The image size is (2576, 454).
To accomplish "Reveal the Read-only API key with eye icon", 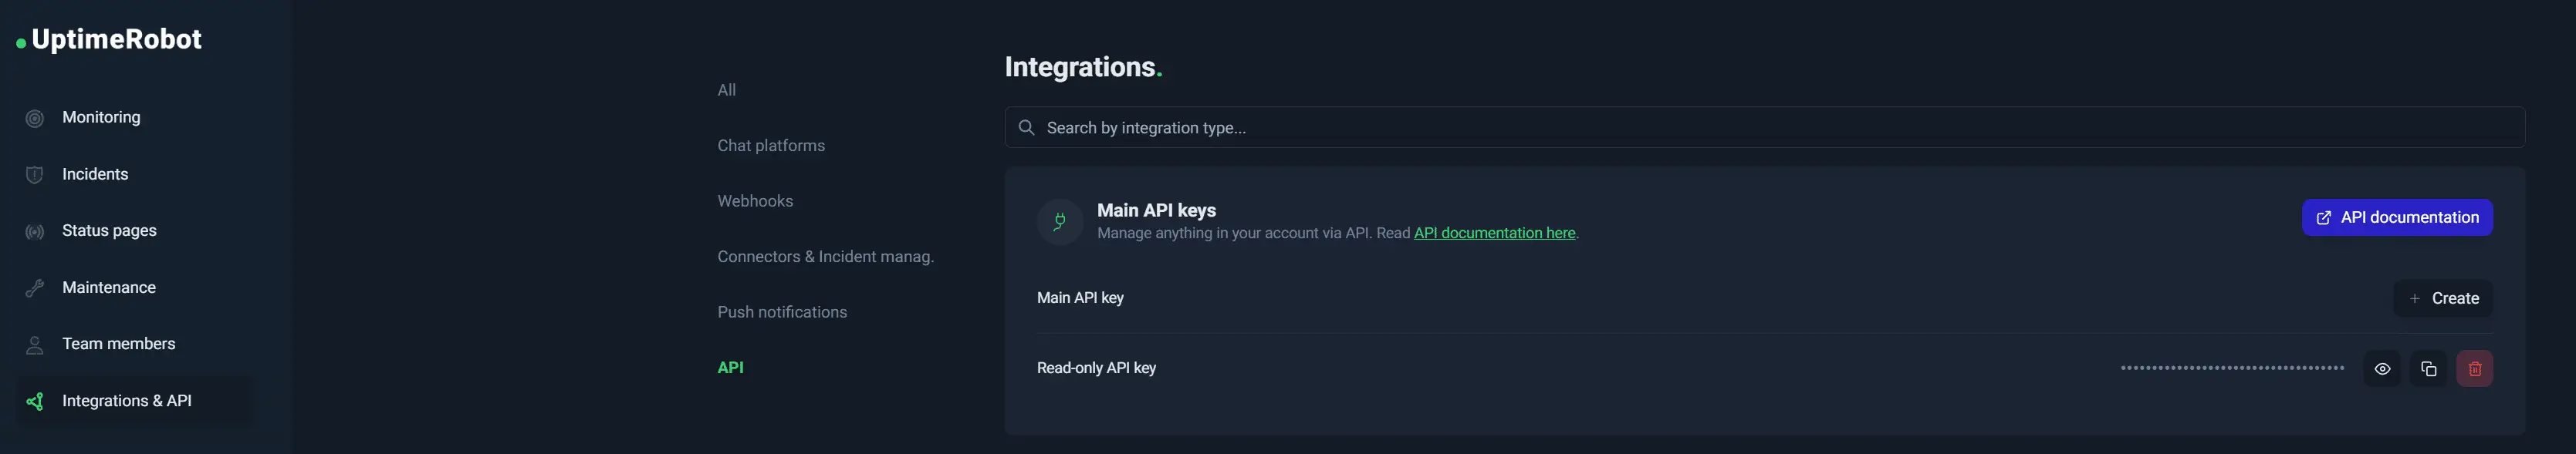I will [x=2382, y=368].
